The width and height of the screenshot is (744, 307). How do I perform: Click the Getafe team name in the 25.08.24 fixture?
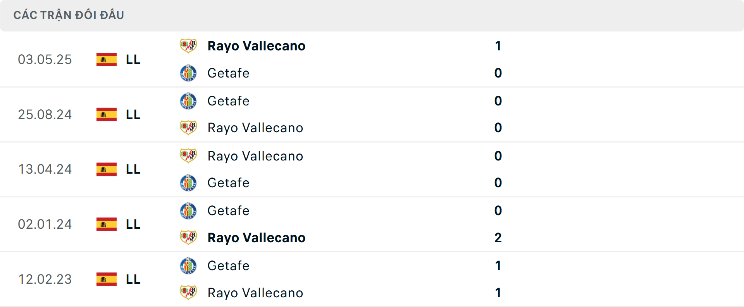228,101
